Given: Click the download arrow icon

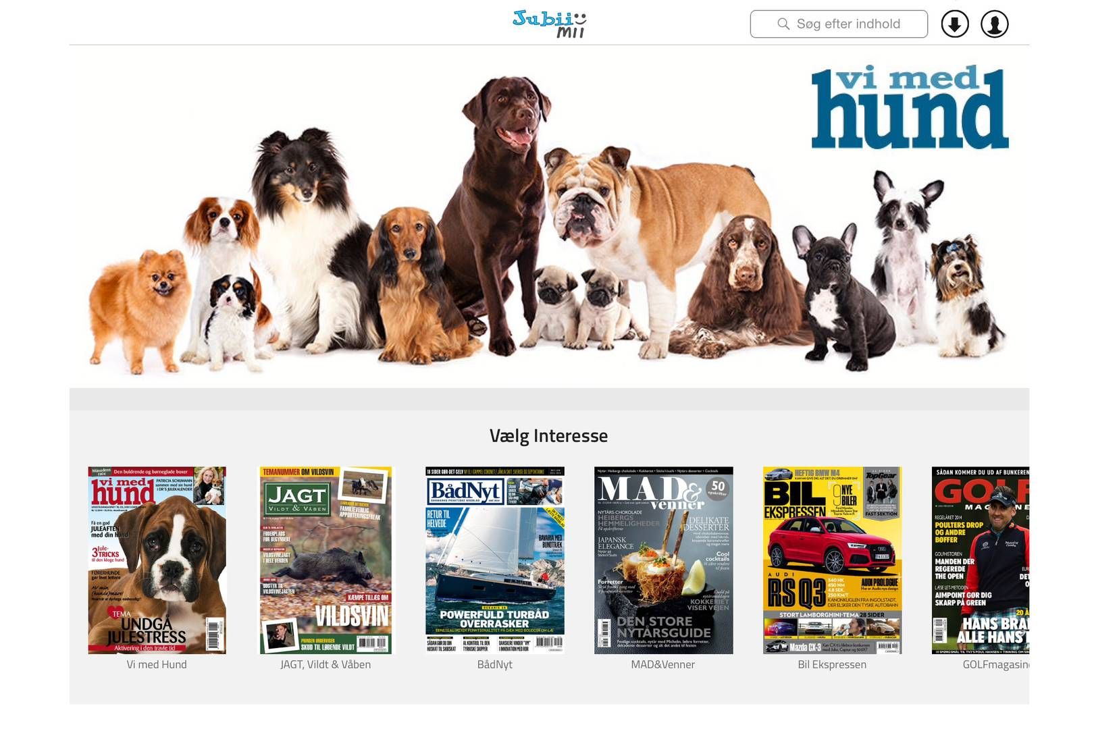Looking at the screenshot, I should click(954, 24).
